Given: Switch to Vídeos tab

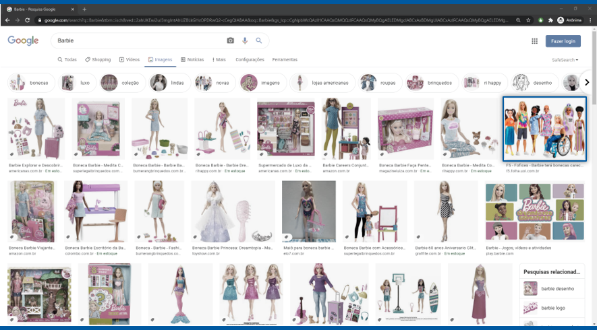Looking at the screenshot, I should pyautogui.click(x=130, y=59).
